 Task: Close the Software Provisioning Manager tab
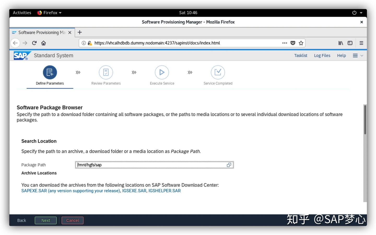tap(70, 33)
